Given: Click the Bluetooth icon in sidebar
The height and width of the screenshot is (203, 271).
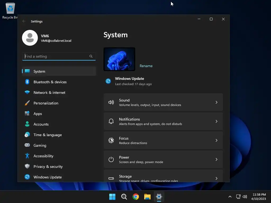Looking at the screenshot, I should point(27,82).
